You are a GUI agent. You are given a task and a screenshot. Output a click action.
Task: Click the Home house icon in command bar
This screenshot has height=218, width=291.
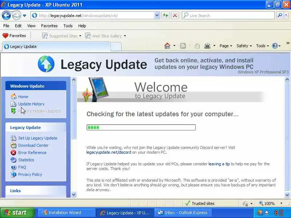point(167,46)
